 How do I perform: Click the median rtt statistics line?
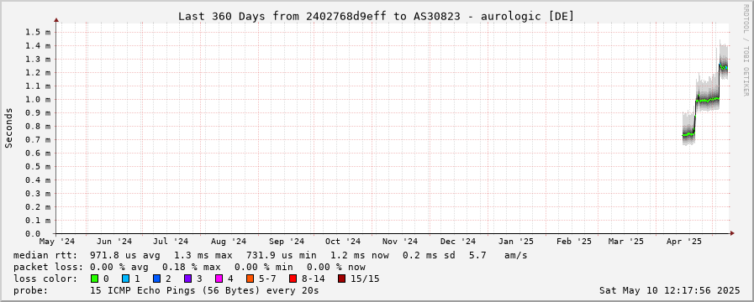coord(271,255)
